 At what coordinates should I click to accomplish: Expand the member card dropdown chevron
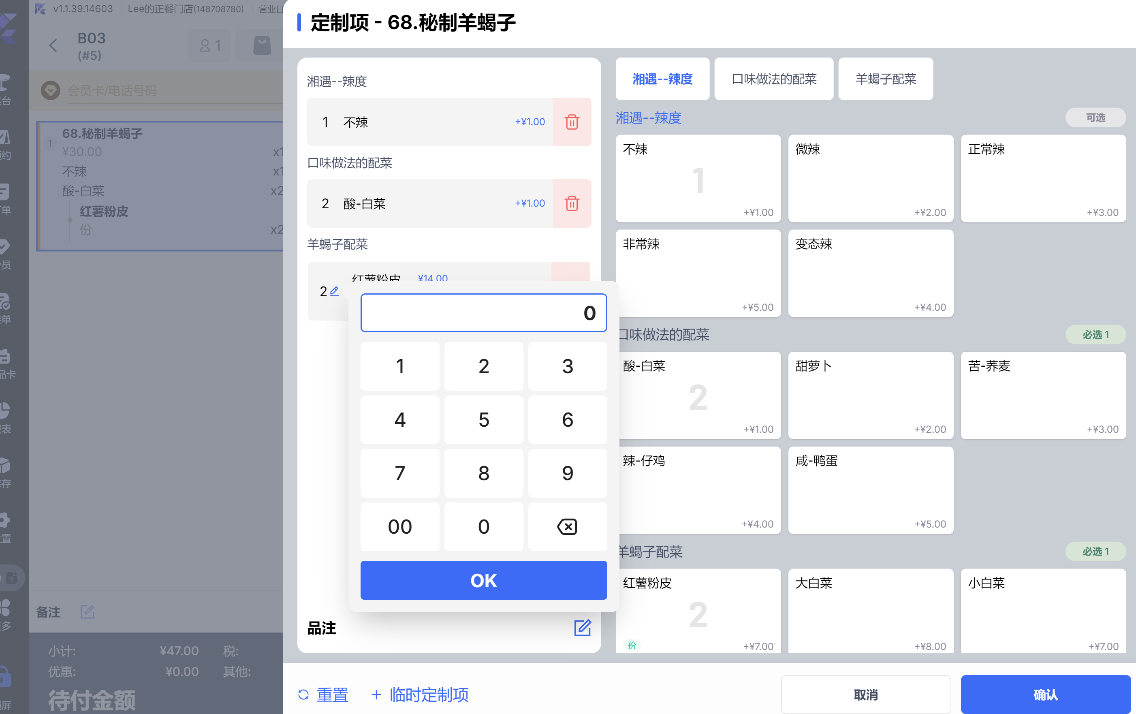51,90
